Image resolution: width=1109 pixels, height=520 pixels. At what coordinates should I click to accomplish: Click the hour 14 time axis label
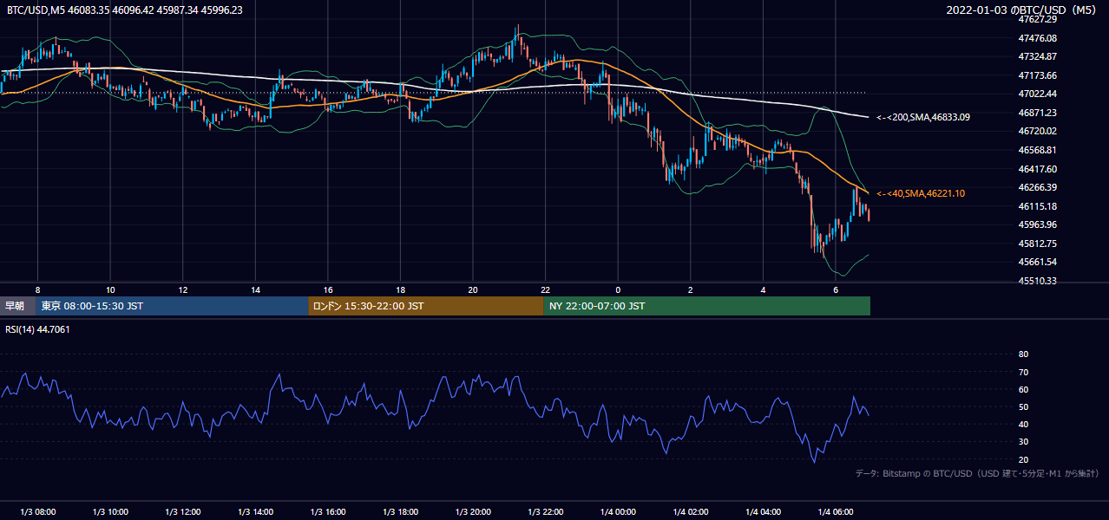tap(255, 289)
